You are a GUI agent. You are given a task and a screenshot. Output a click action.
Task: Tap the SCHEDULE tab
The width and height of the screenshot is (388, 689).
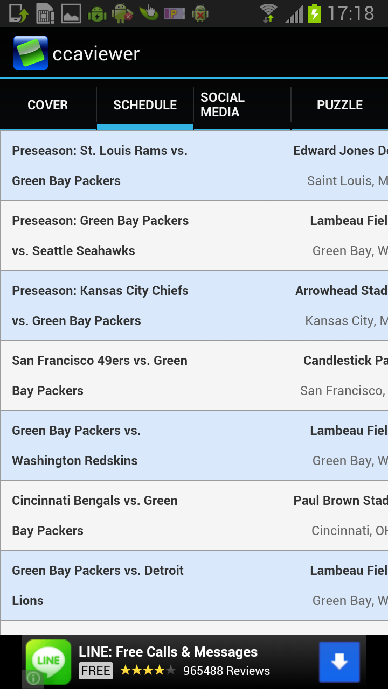[144, 105]
